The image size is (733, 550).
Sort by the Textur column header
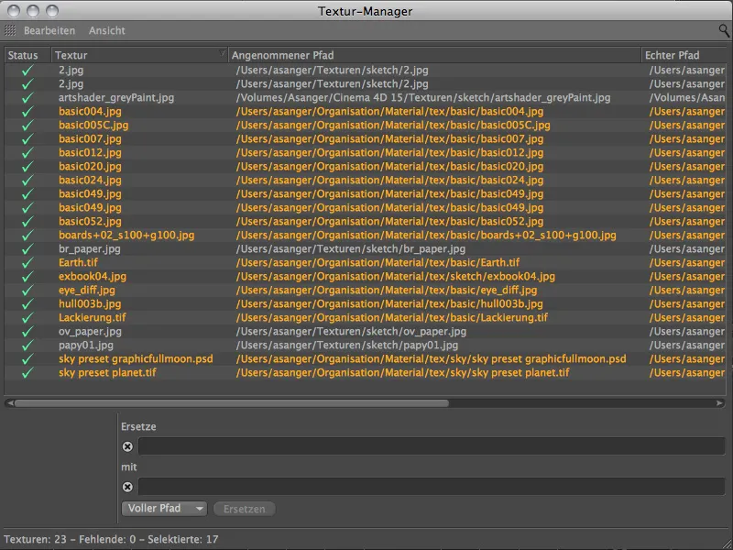pyautogui.click(x=139, y=55)
